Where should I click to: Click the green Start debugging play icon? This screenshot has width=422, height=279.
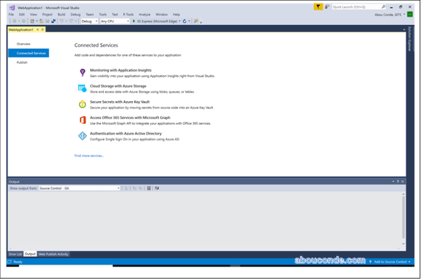coord(134,21)
